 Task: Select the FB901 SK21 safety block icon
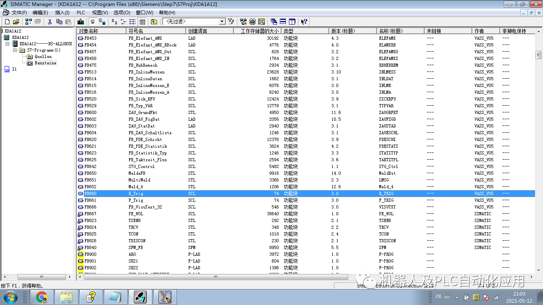click(80, 261)
